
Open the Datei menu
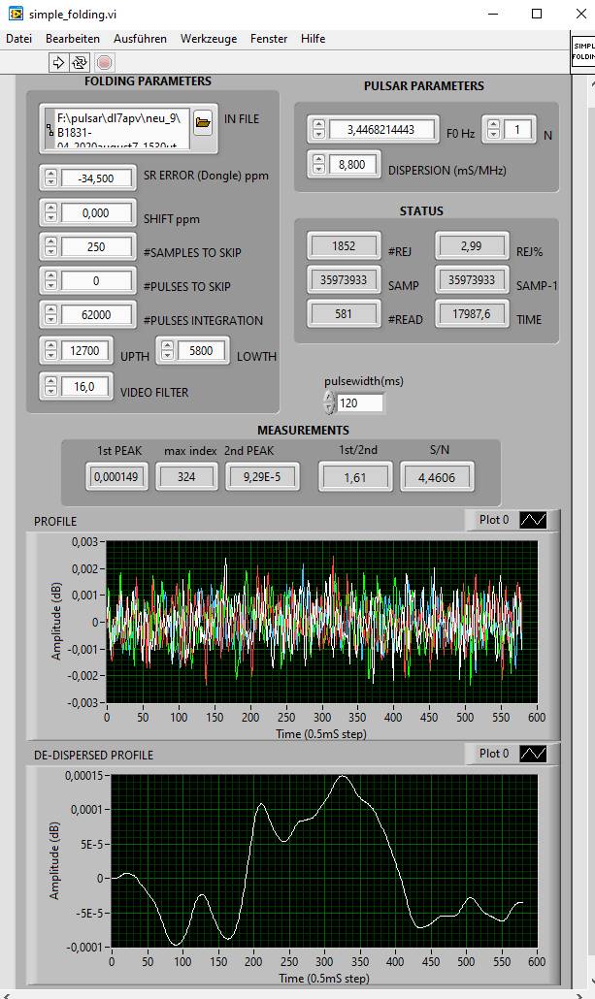tap(19, 38)
